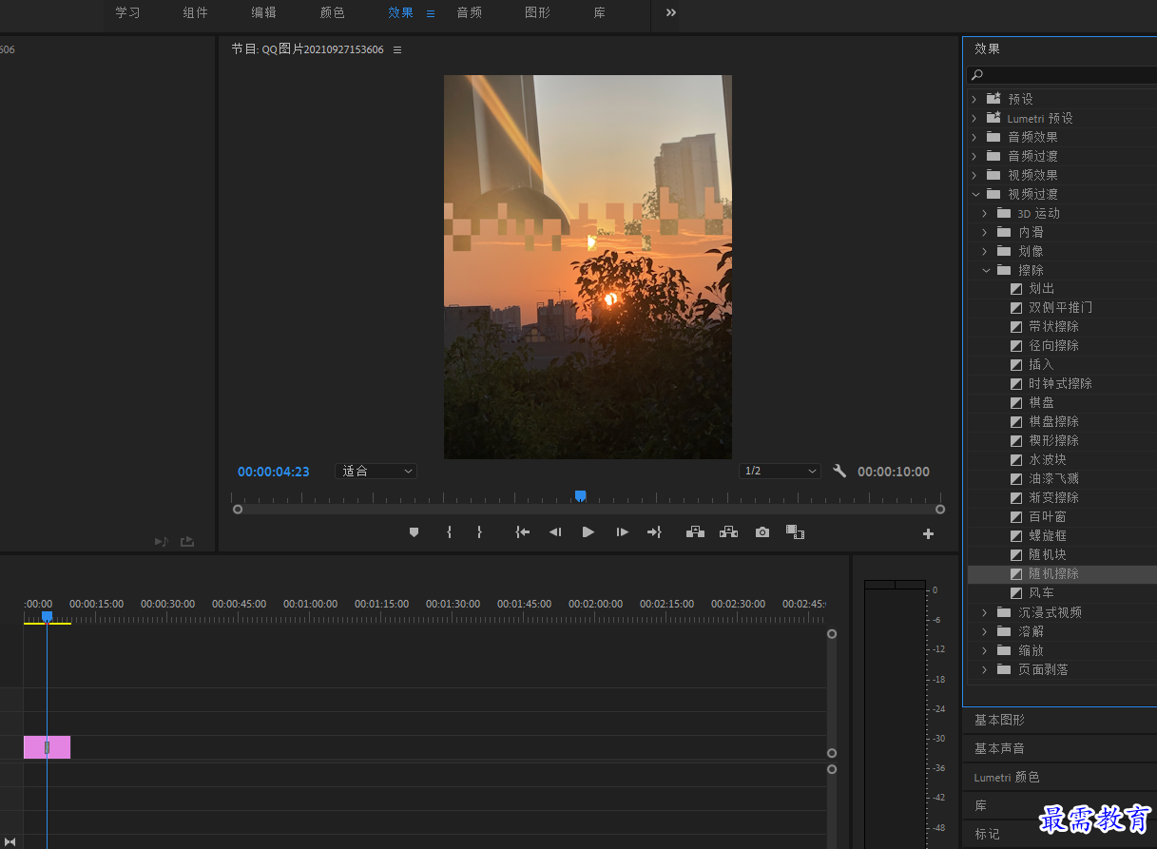Open workspace overflow double-arrow menu
Screen dimensions: 1157x849
[671, 12]
